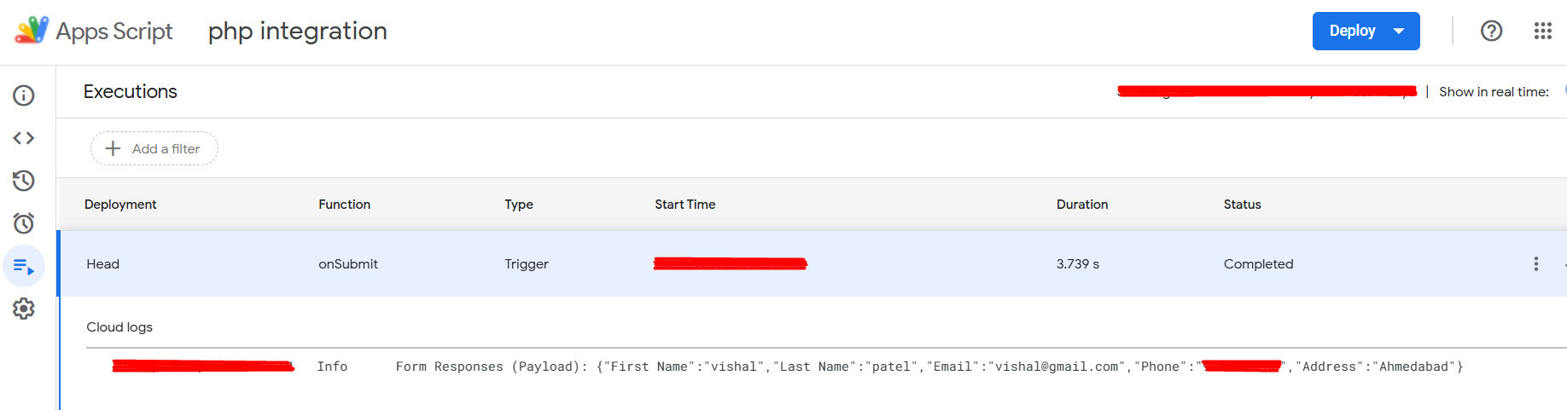Open Project History clock icon
Viewport: 1567px width, 410px height.
click(x=24, y=181)
